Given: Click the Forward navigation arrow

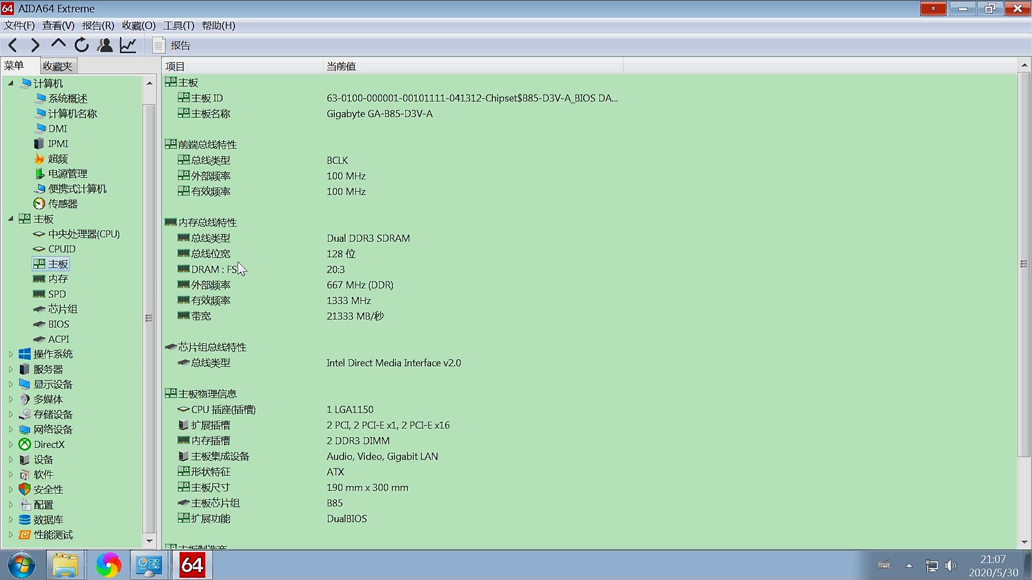Looking at the screenshot, I should pos(35,46).
